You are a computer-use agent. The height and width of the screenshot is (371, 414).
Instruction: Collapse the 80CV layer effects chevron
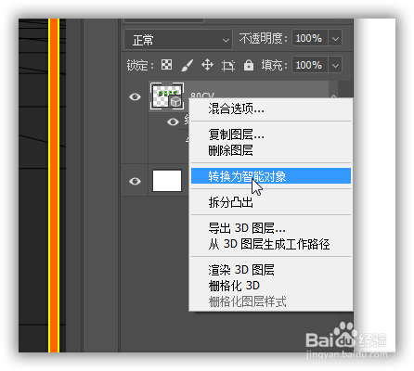click(x=333, y=96)
